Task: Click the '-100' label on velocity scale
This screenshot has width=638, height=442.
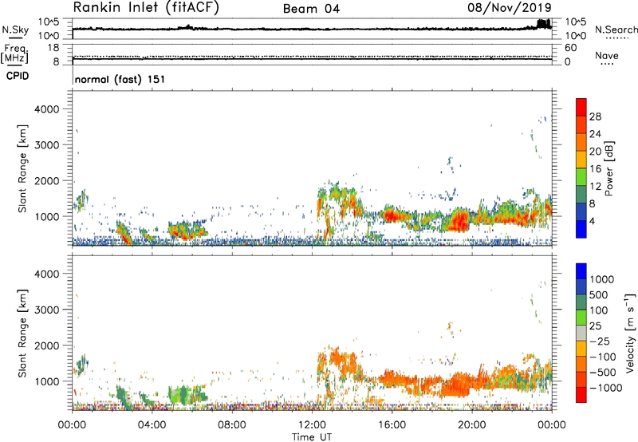Action: (x=603, y=357)
